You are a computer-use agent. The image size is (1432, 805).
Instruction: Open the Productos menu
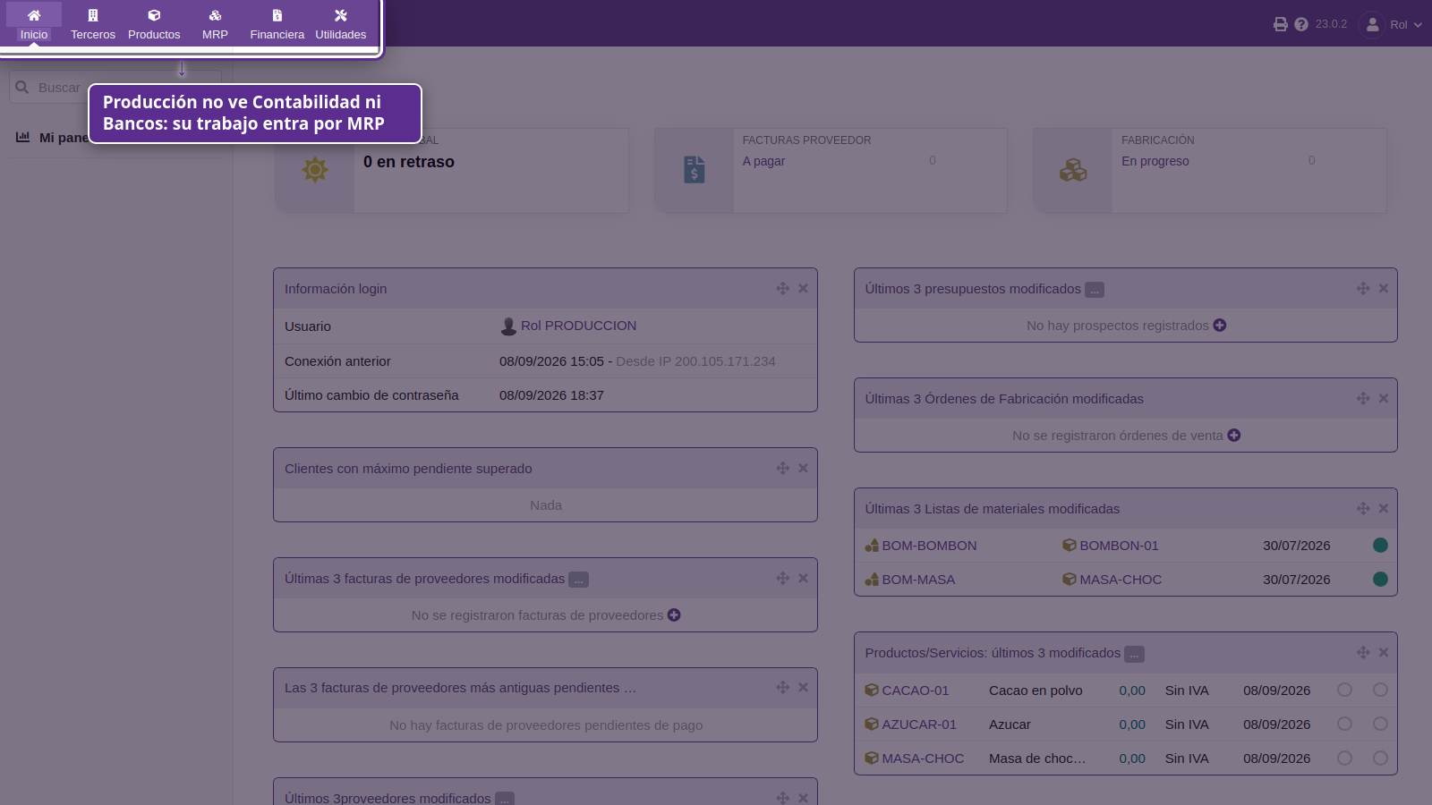point(154,24)
